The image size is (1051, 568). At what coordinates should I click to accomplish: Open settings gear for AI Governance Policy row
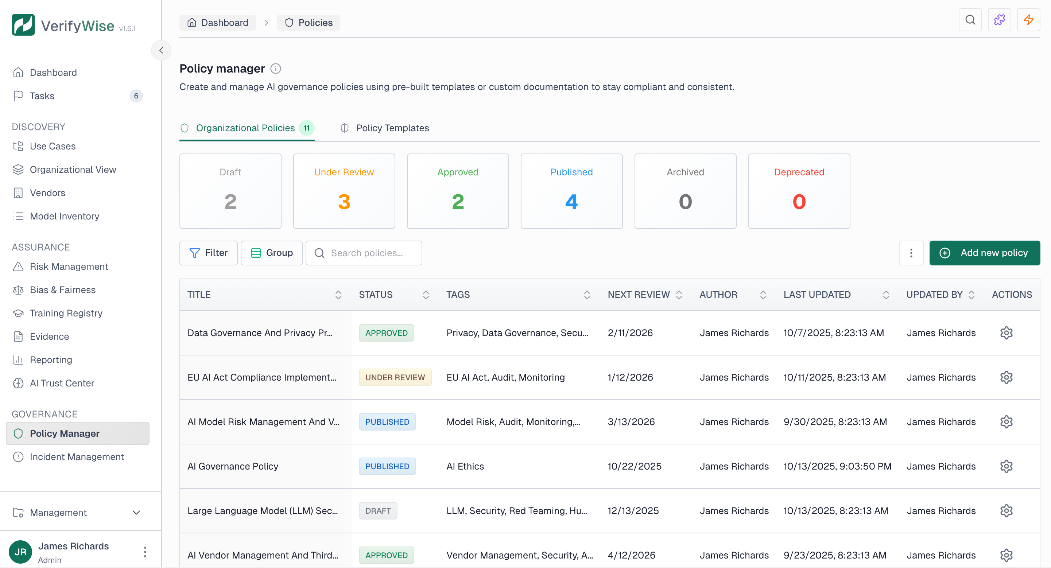[1007, 466]
